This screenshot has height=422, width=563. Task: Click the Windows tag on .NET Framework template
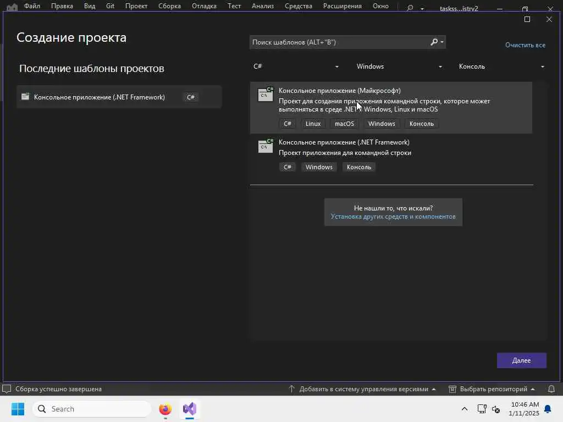319,167
